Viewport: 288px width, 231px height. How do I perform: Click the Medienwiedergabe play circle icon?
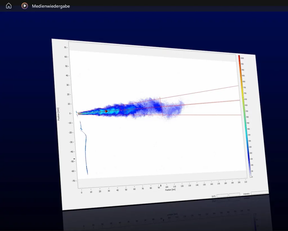[25, 6]
